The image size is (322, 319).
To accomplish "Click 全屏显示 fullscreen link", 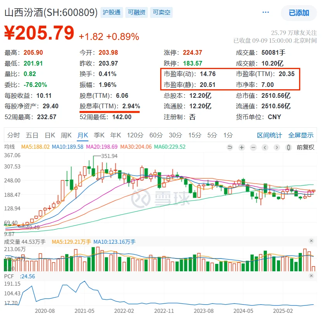I will click(301, 135).
